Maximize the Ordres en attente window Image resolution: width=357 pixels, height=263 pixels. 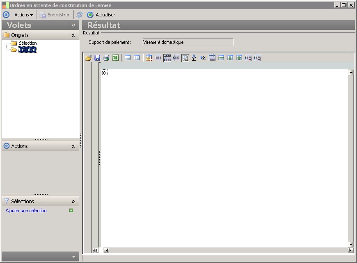click(344, 5)
